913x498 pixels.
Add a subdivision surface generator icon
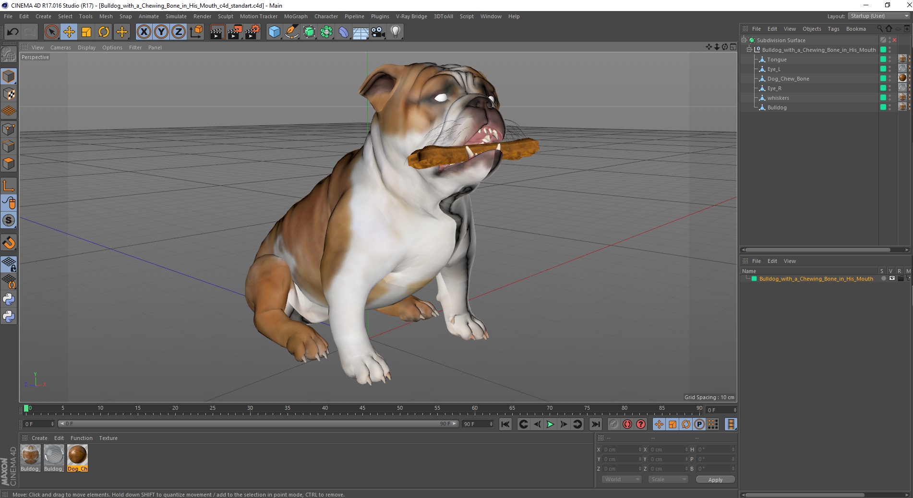tap(310, 32)
